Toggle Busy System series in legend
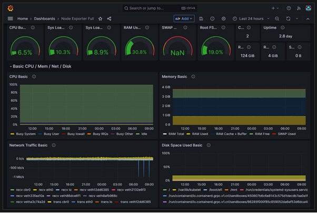The height and width of the screenshot is (213, 317). click(x=26, y=134)
